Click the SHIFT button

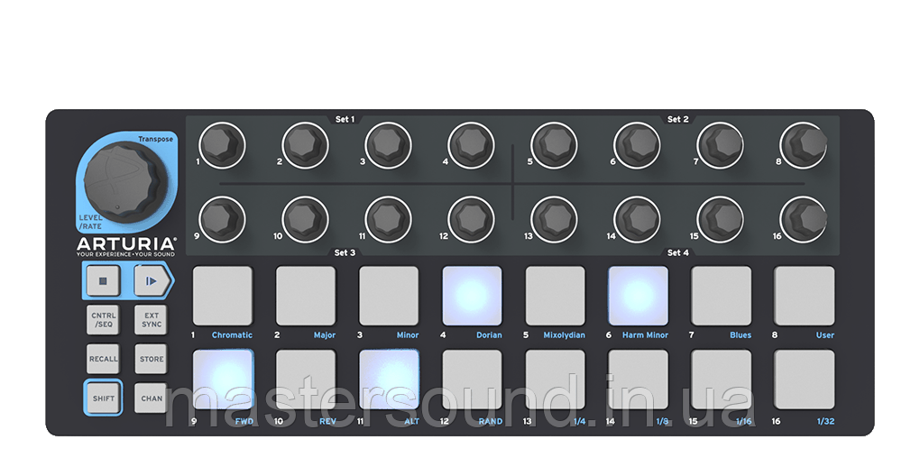pyautogui.click(x=103, y=398)
